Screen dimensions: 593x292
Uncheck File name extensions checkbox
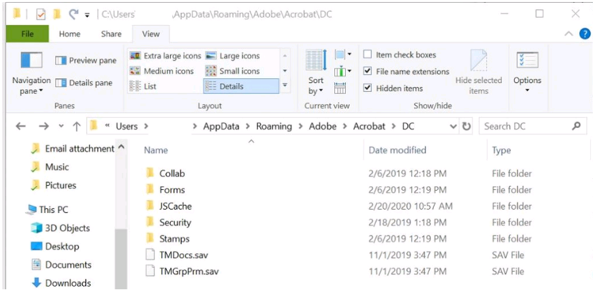point(368,71)
